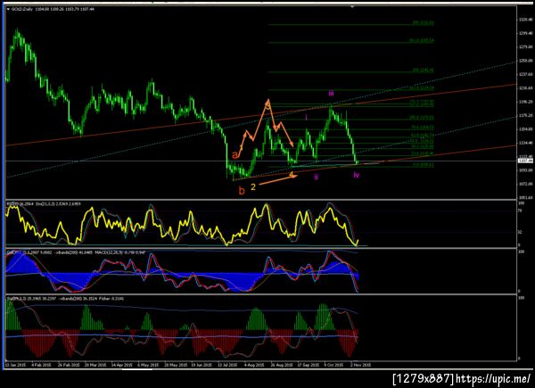Select the yellow stochastic line in first indicator
This screenshot has height=388, width=535.
[182, 226]
